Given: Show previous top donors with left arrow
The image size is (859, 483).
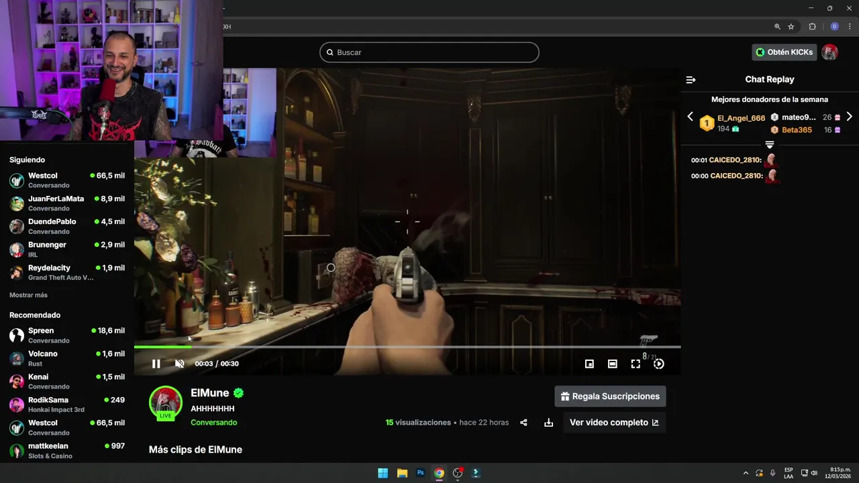Looking at the screenshot, I should (690, 117).
